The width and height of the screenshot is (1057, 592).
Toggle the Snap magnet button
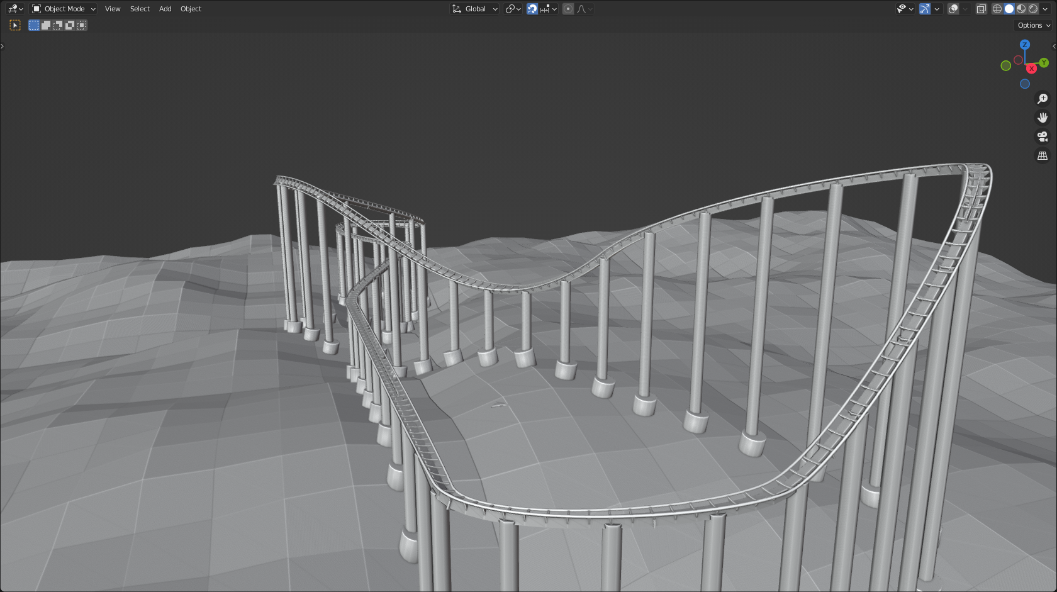(532, 9)
